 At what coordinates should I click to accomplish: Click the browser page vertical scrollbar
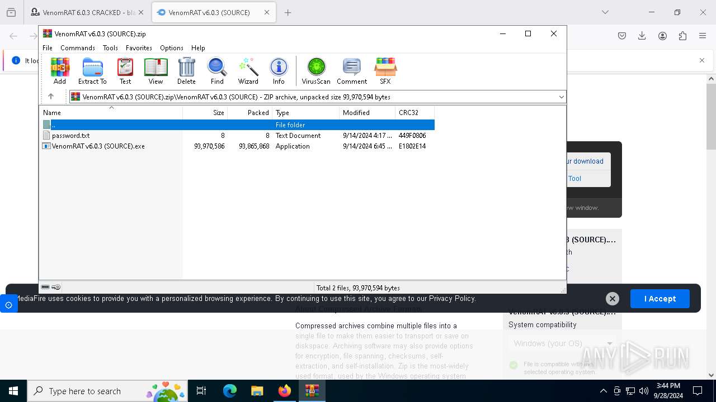pyautogui.click(x=711, y=117)
